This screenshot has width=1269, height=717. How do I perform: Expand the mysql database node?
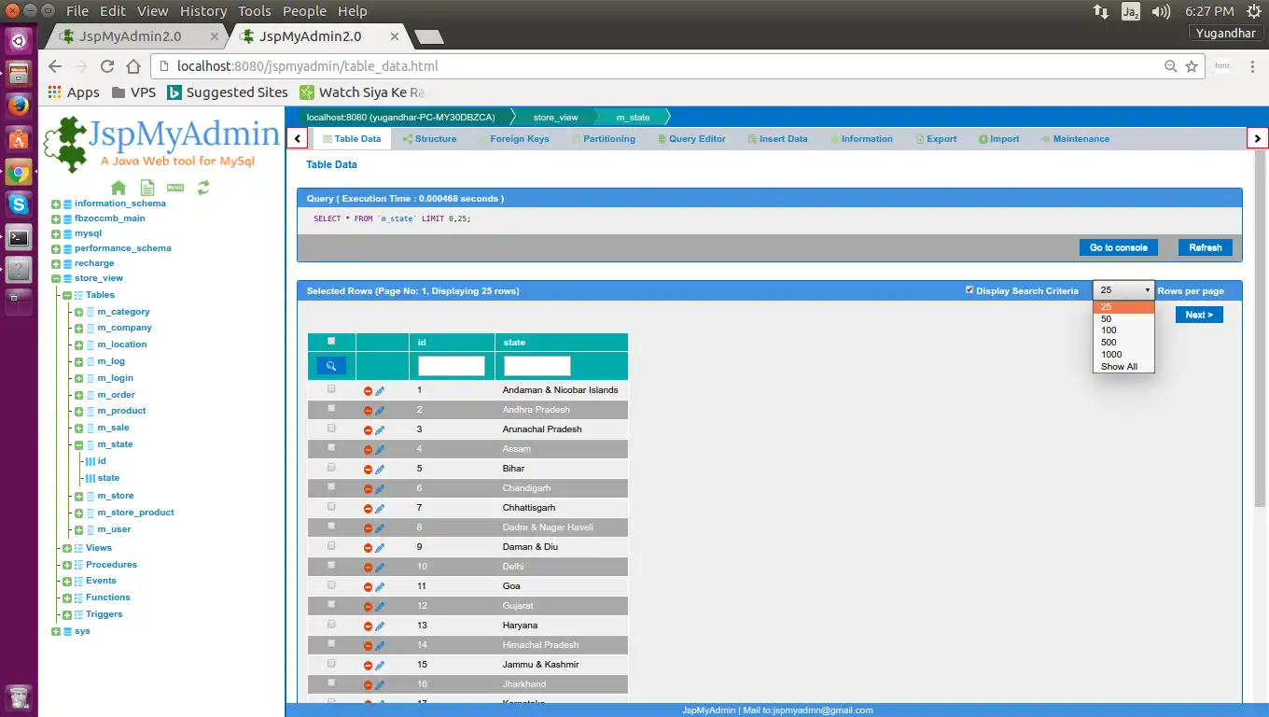[56, 233]
